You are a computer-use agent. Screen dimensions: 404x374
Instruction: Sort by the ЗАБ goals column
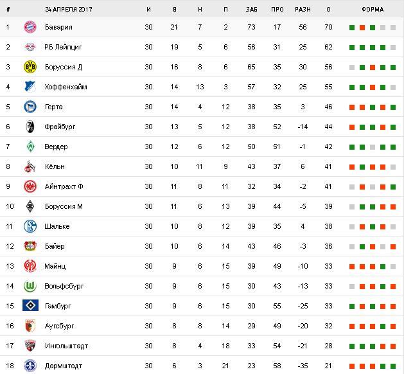[x=251, y=10]
